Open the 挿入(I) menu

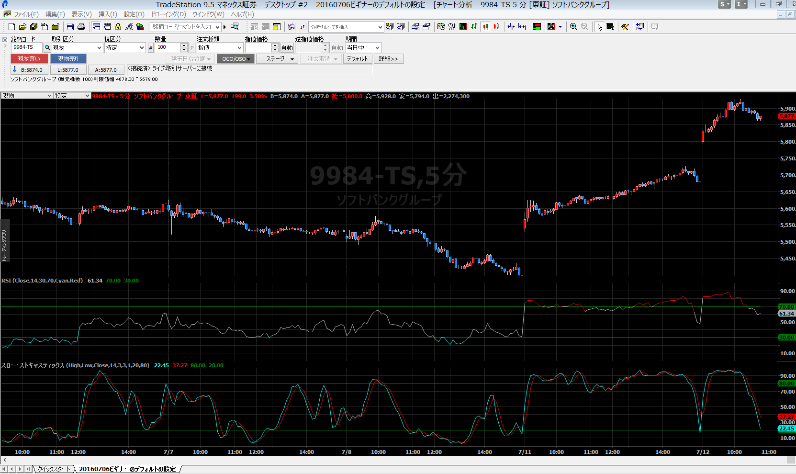coord(108,14)
